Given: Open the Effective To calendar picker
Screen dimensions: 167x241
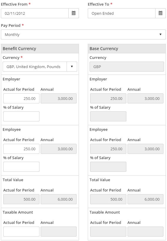Looking at the screenshot, I should (161, 13).
